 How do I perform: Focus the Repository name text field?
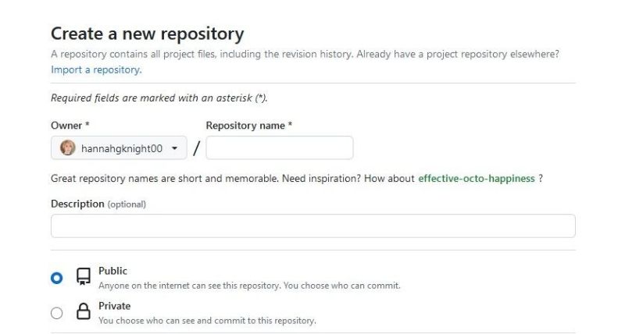pyautogui.click(x=279, y=148)
